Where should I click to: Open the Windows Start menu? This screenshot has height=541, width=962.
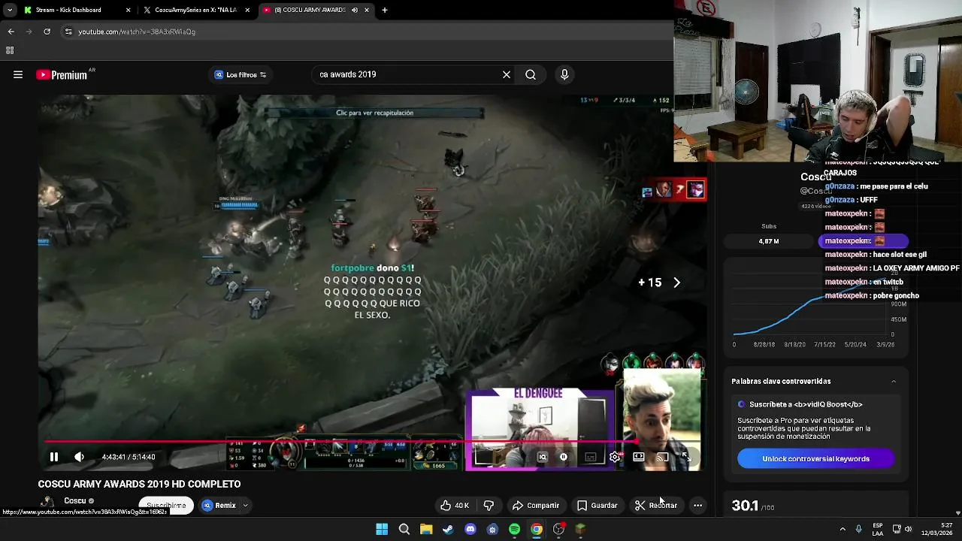coord(382,529)
